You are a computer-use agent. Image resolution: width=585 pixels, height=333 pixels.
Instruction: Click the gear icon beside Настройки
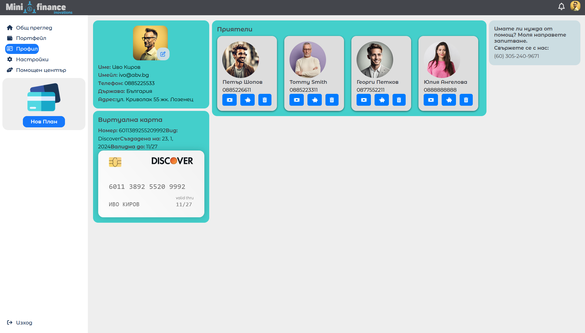[x=10, y=59]
